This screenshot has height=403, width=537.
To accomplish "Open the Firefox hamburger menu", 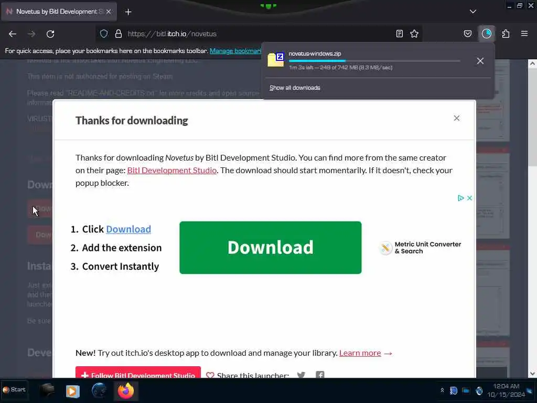I will (524, 34).
